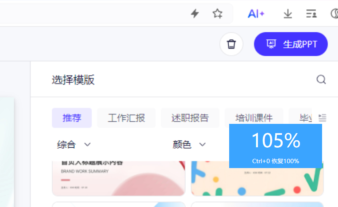Image resolution: width=338 pixels, height=207 pixels.
Task: Open the 颜色 filter dropdown
Action: click(x=189, y=145)
